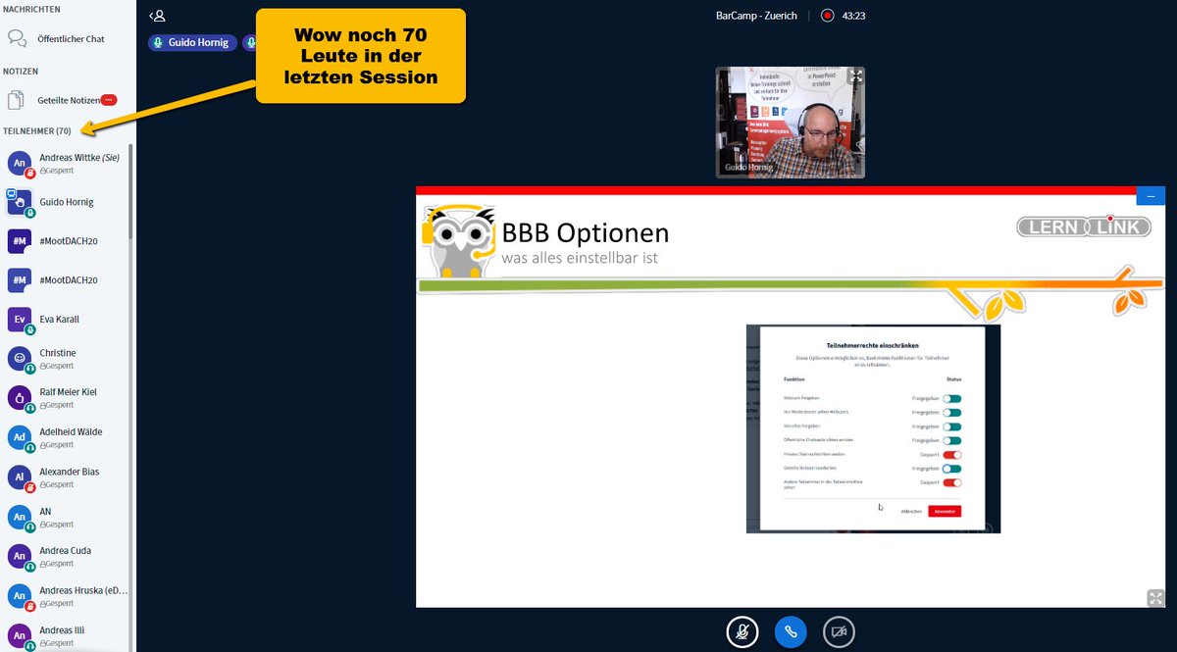Click Andreas Wittke avatar
The image size is (1177, 652).
[20, 163]
